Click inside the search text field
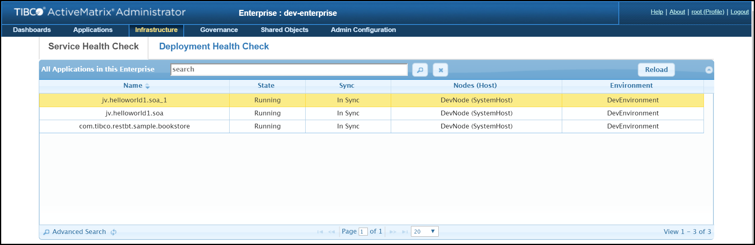Viewport: 755px width, 245px height. 289,70
